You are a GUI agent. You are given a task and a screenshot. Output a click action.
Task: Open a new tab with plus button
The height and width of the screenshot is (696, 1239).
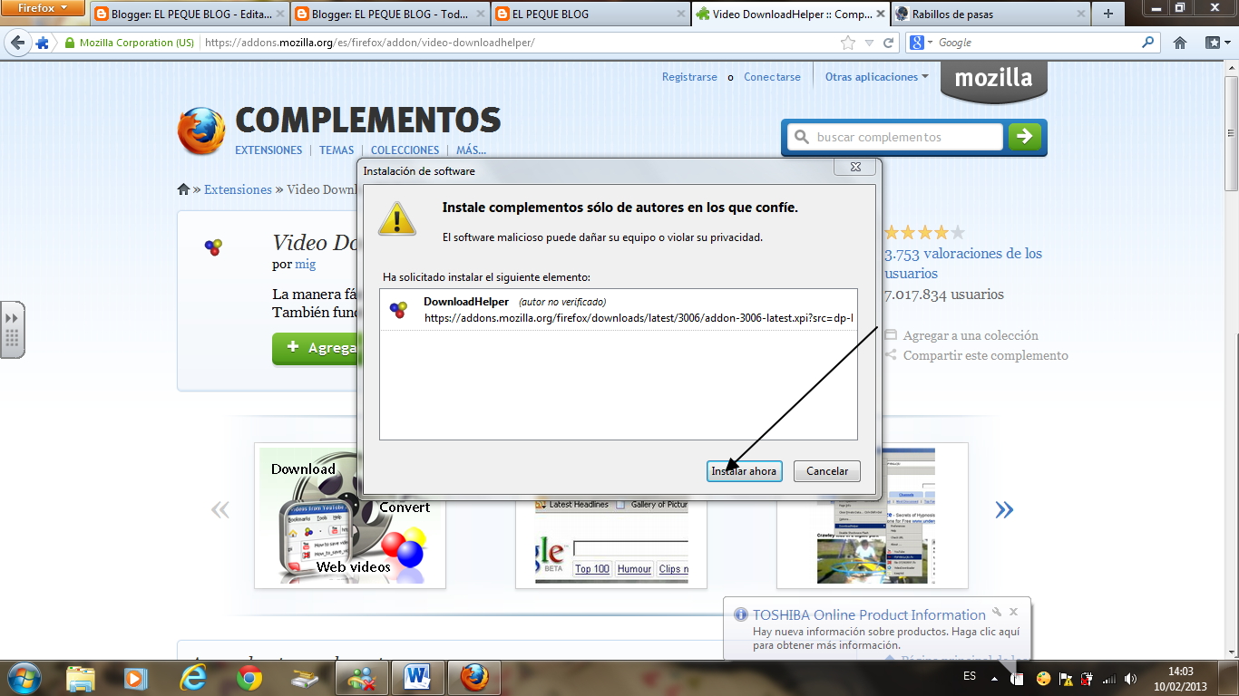1108,14
